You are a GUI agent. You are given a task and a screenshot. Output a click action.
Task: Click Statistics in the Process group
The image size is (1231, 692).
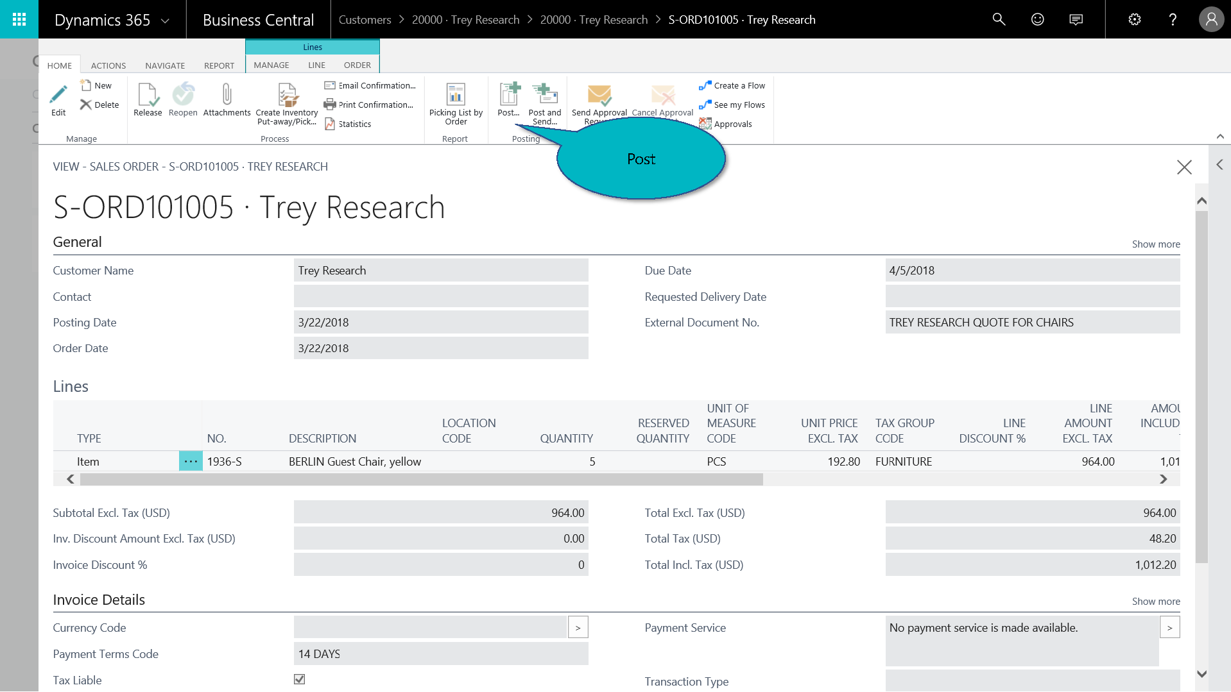point(354,124)
